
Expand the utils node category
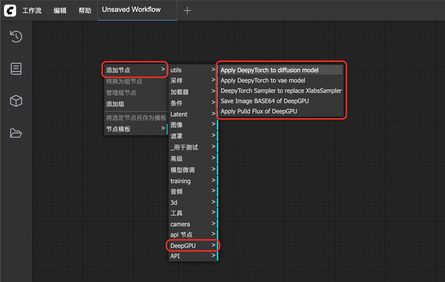point(193,70)
